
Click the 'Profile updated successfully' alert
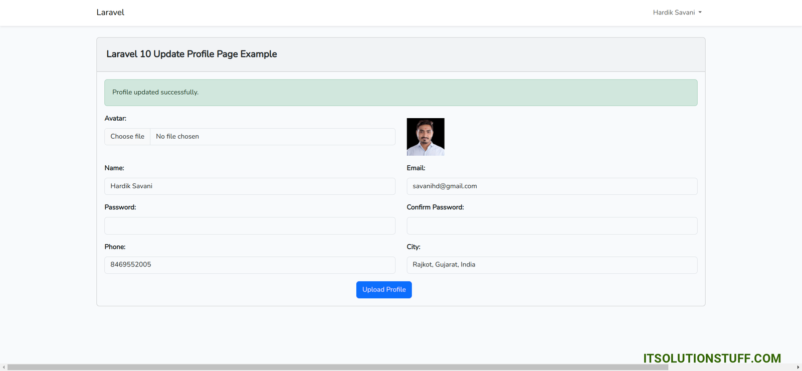pos(400,93)
